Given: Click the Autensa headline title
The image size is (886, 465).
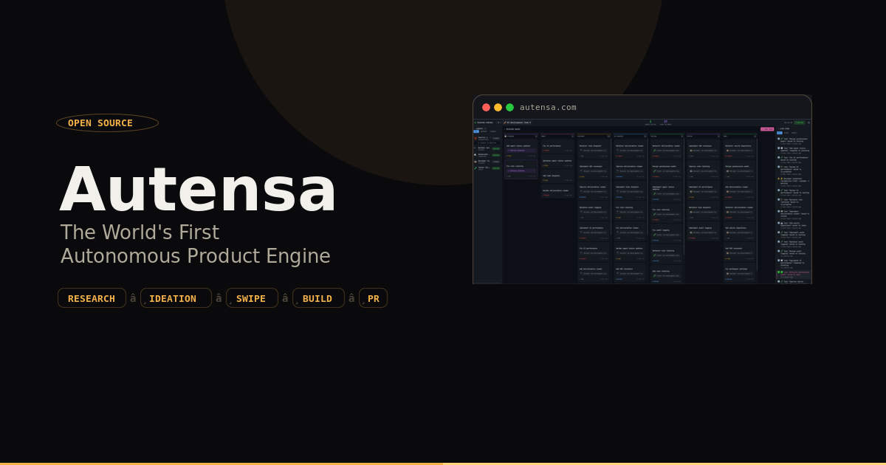Looking at the screenshot, I should [x=198, y=189].
